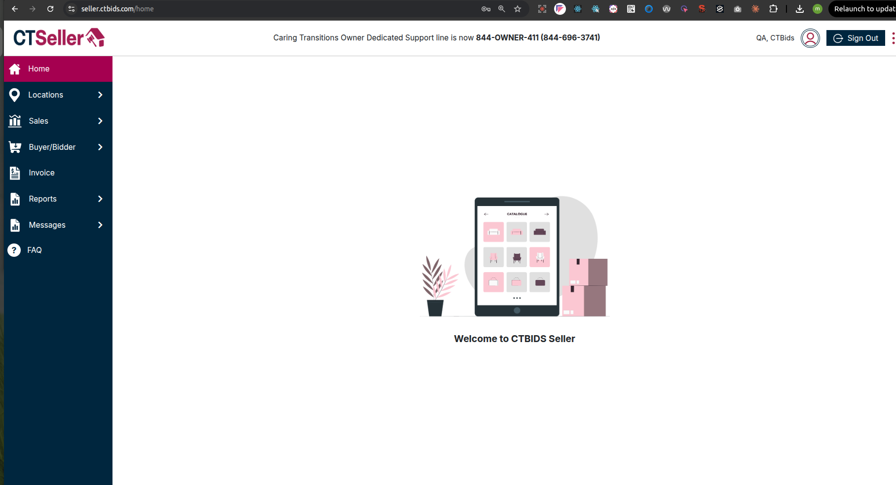Click the browser reload icon
The height and width of the screenshot is (485, 896).
tap(50, 9)
